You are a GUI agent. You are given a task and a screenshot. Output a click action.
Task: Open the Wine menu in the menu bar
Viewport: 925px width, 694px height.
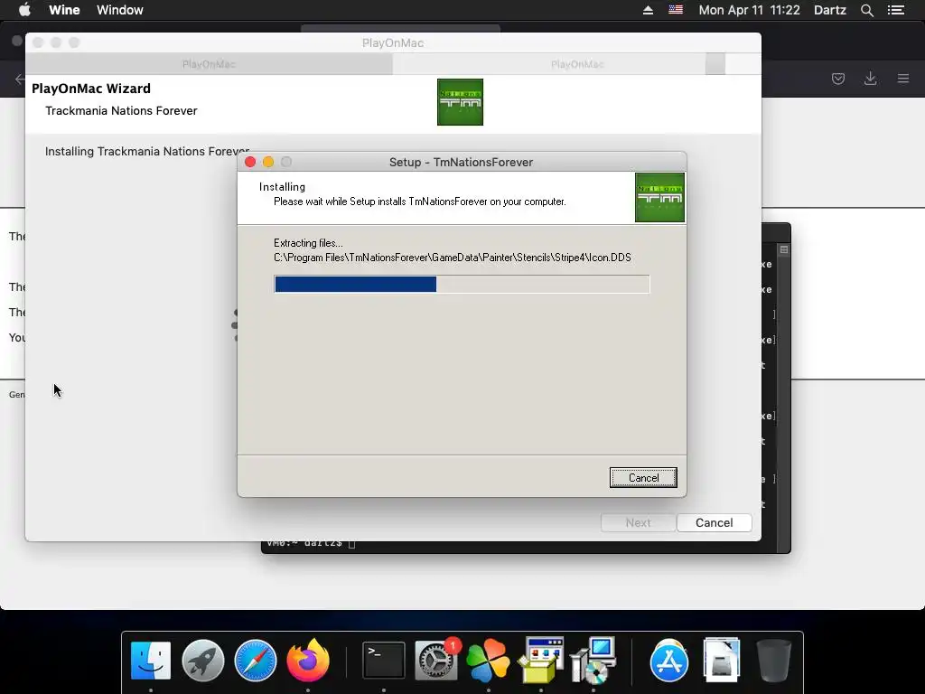64,10
